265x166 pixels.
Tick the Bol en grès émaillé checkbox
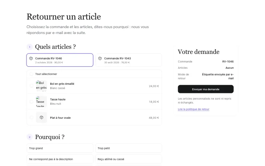32,86
